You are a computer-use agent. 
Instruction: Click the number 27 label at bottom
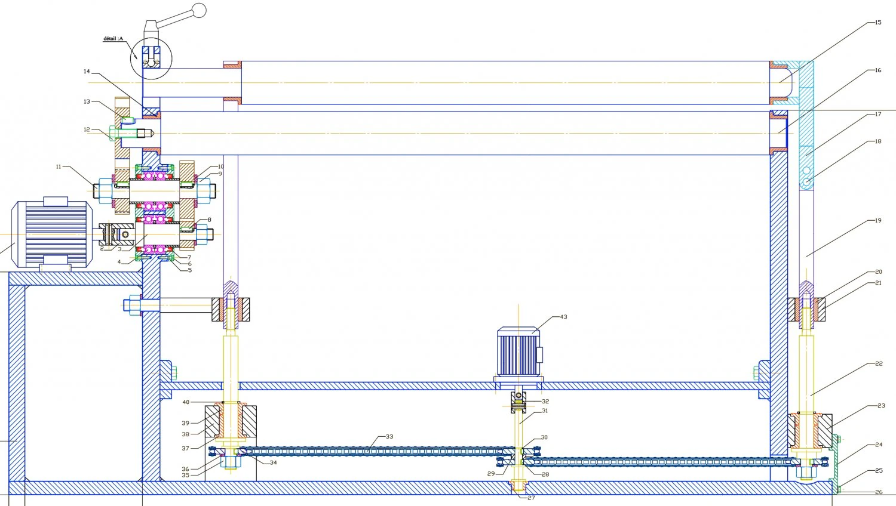coord(531,498)
